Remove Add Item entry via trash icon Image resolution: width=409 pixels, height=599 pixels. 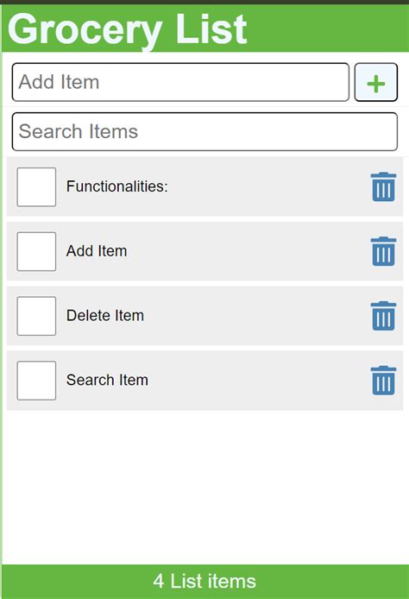383,251
